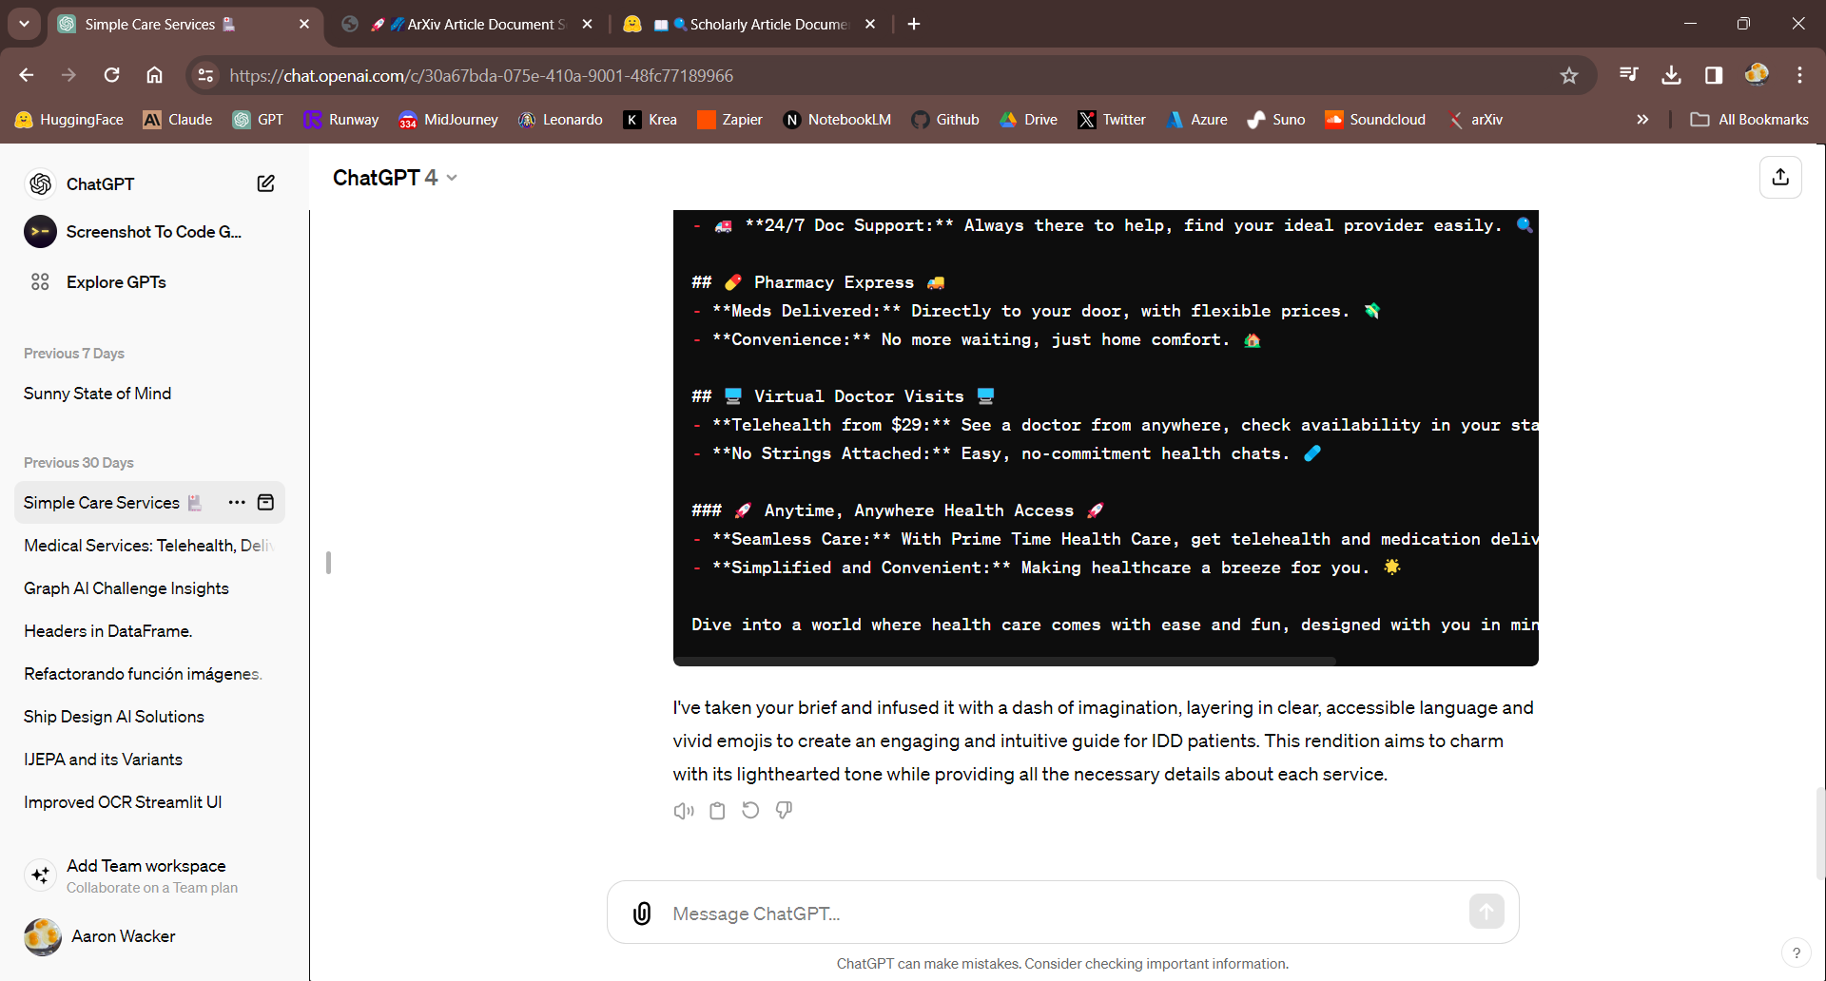Viewport: 1826px width, 981px height.
Task: Open the Medical Services: Telehealth chat
Action: pyautogui.click(x=149, y=546)
